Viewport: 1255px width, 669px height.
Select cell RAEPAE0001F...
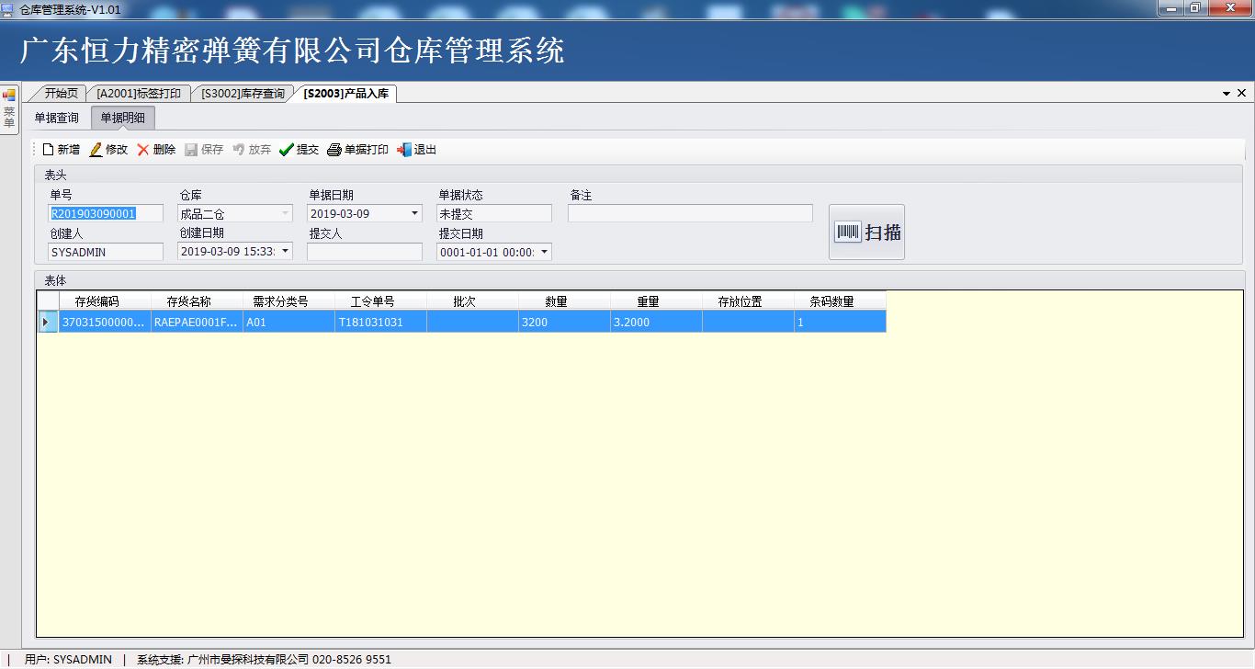pyautogui.click(x=197, y=322)
